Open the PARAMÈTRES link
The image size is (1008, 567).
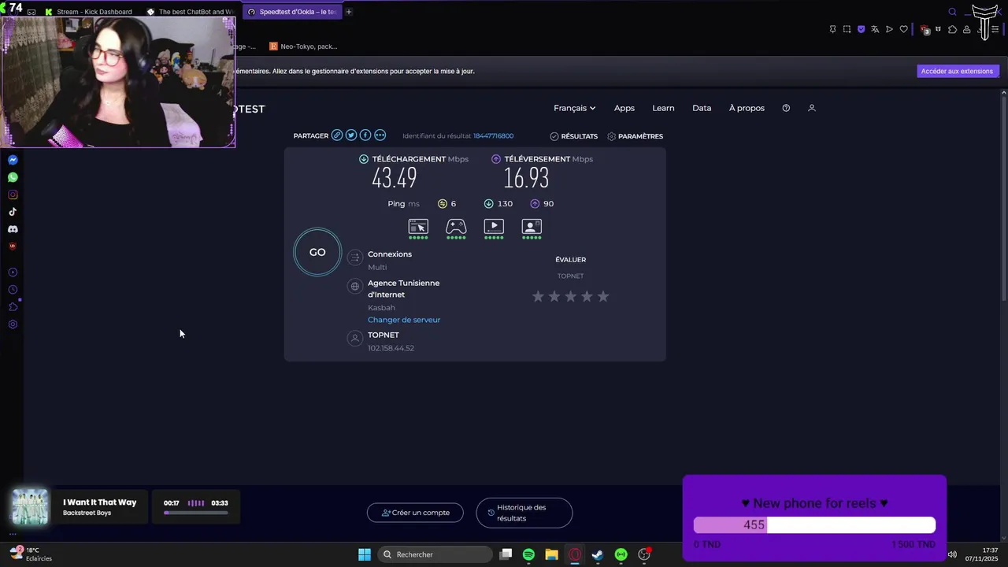point(635,136)
